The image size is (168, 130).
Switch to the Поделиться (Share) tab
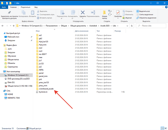tap(25, 7)
